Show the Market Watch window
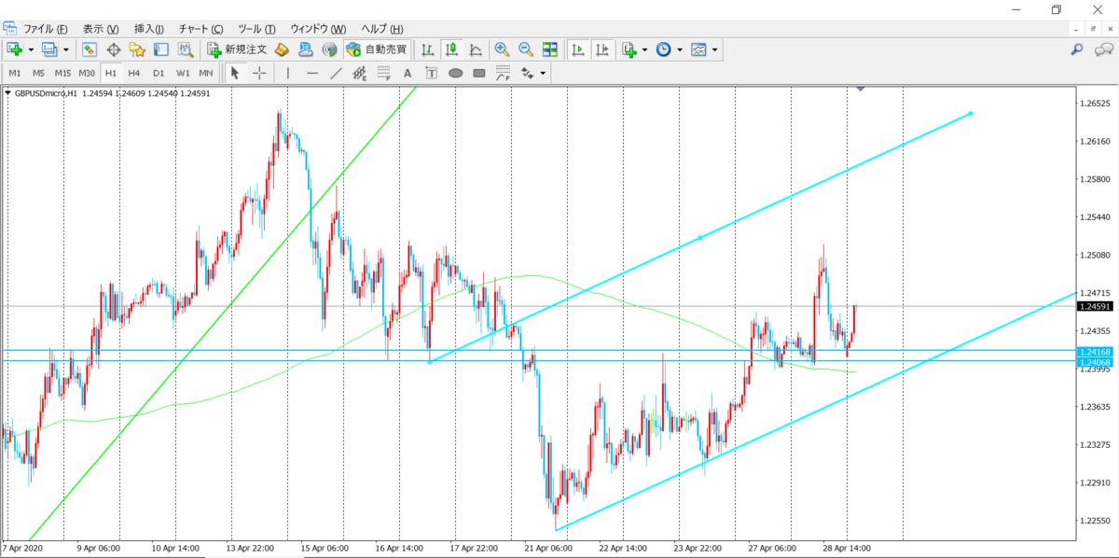This screenshot has width=1119, height=558. coord(90,49)
